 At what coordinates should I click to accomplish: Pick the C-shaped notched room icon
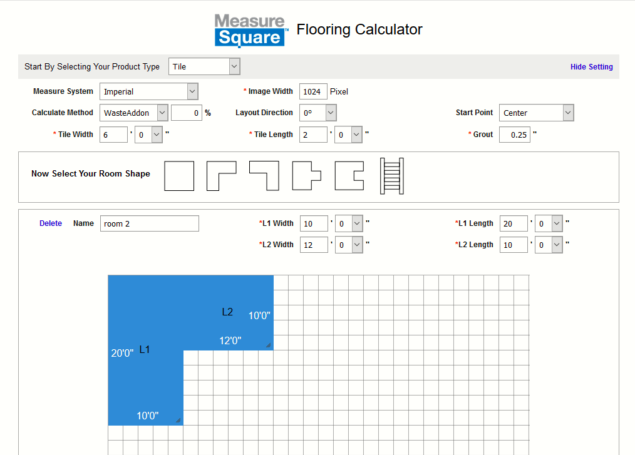click(349, 176)
